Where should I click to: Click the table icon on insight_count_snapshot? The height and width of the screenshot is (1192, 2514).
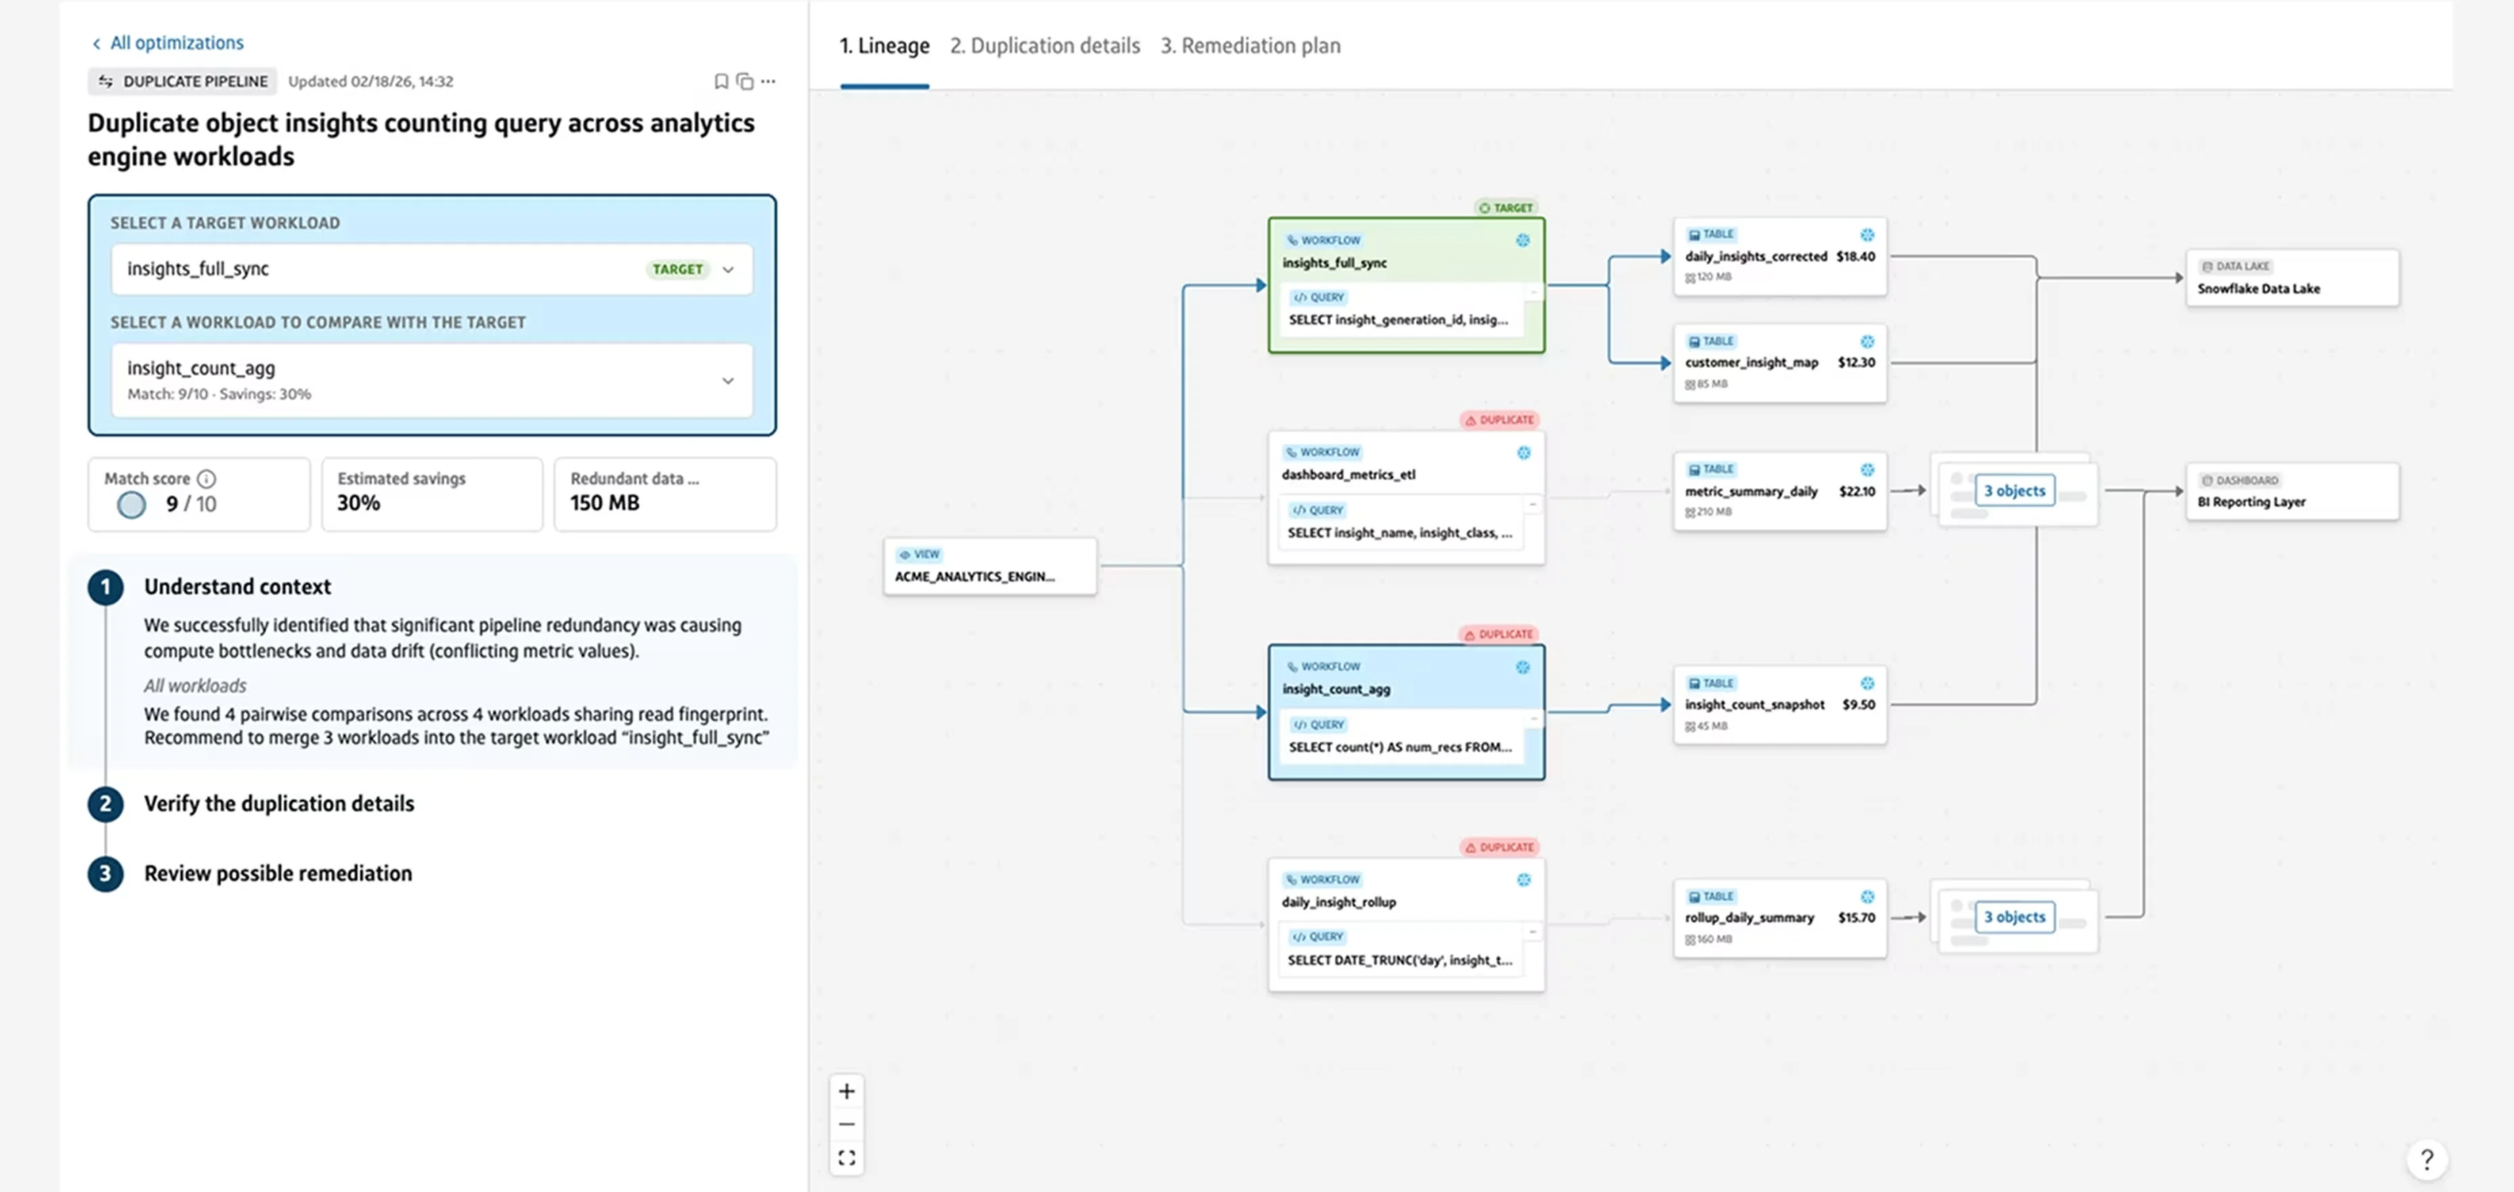(x=1695, y=683)
